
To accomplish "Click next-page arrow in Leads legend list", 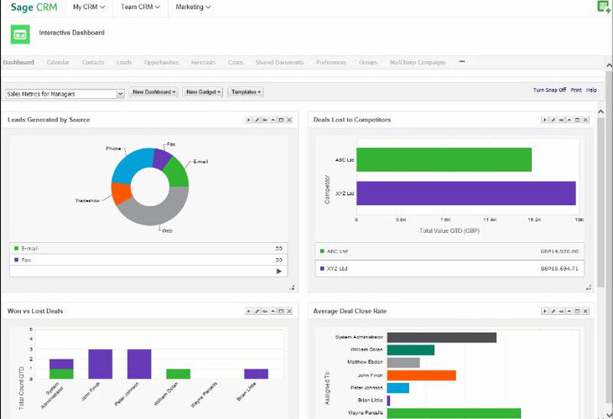I will point(278,272).
